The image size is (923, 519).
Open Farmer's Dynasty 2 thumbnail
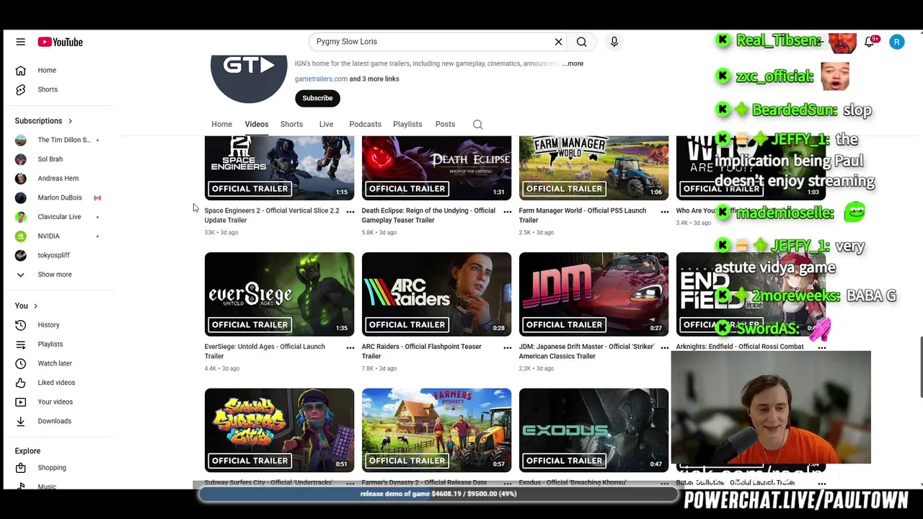point(436,430)
